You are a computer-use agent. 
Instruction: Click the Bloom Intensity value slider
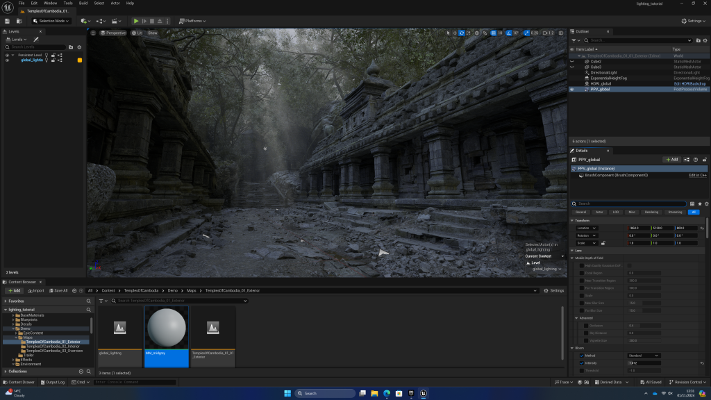(644, 363)
